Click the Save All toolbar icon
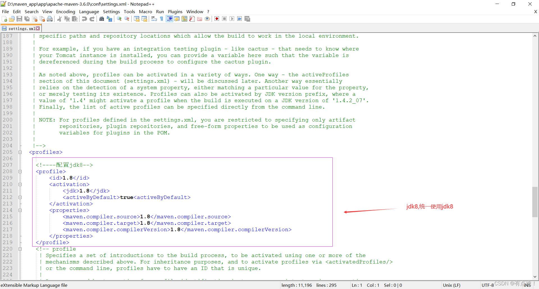The height and width of the screenshot is (289, 539). pos(27,19)
